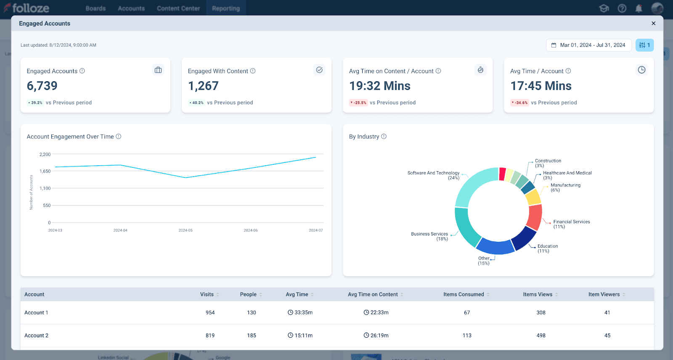
Task: Open the Reporting tab
Action: pyautogui.click(x=226, y=8)
